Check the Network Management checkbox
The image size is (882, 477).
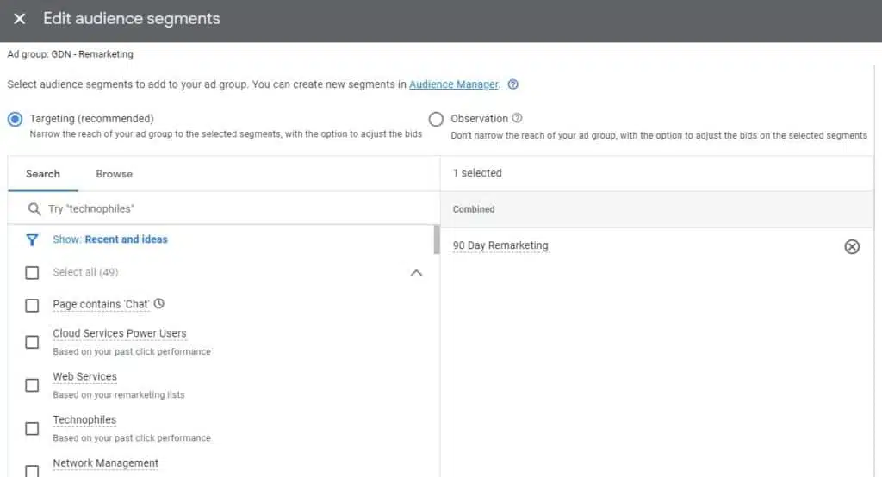pyautogui.click(x=32, y=471)
